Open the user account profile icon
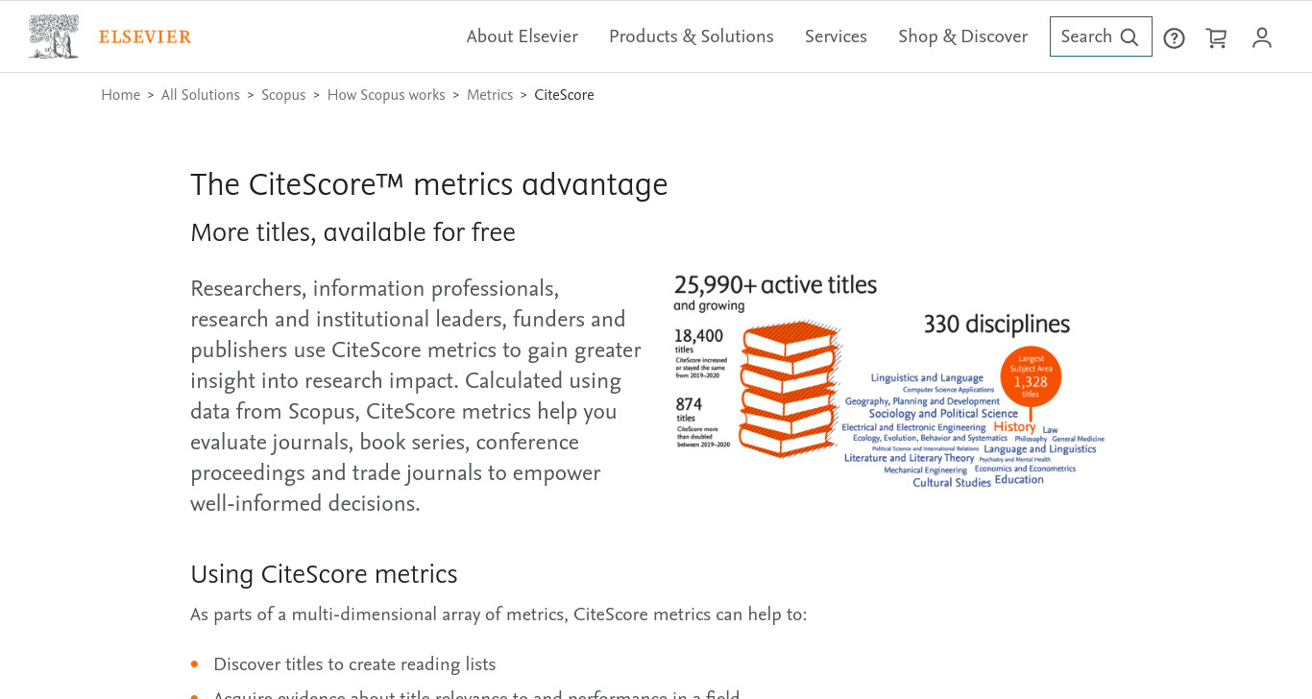The height and width of the screenshot is (699, 1312). click(x=1262, y=37)
